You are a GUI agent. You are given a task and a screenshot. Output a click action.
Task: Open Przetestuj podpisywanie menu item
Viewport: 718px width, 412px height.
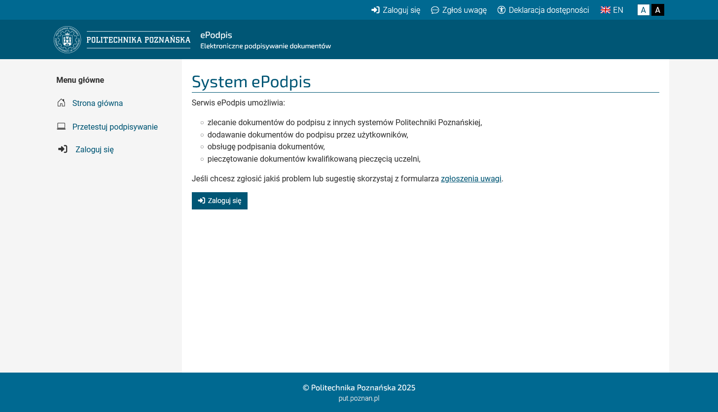coord(115,127)
